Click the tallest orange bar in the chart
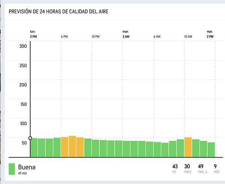Image resolution: width=225 pixels, height=184 pixels. [72, 146]
